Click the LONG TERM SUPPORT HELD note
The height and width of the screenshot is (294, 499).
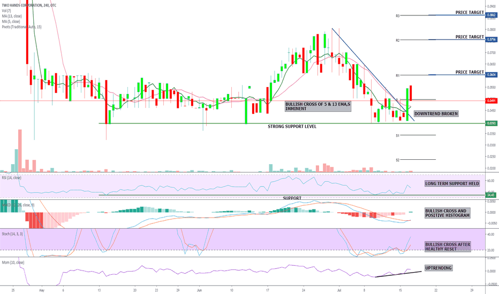tap(452, 184)
